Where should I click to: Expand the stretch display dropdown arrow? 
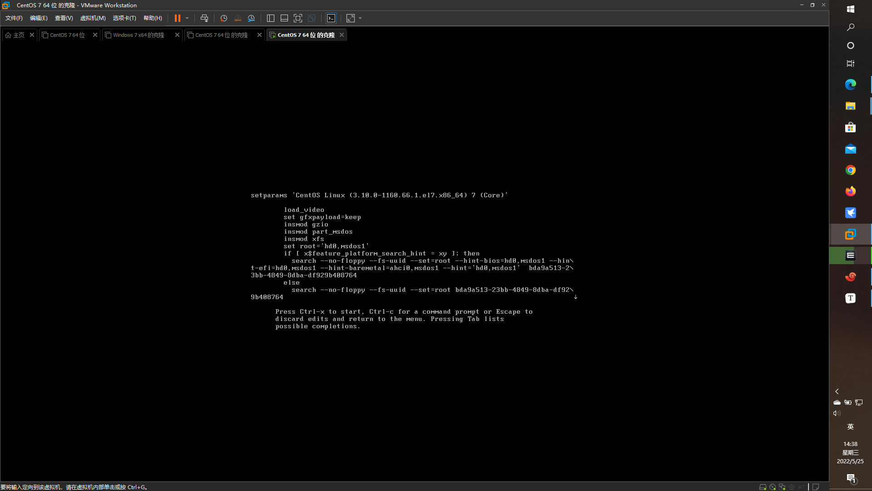(x=360, y=18)
